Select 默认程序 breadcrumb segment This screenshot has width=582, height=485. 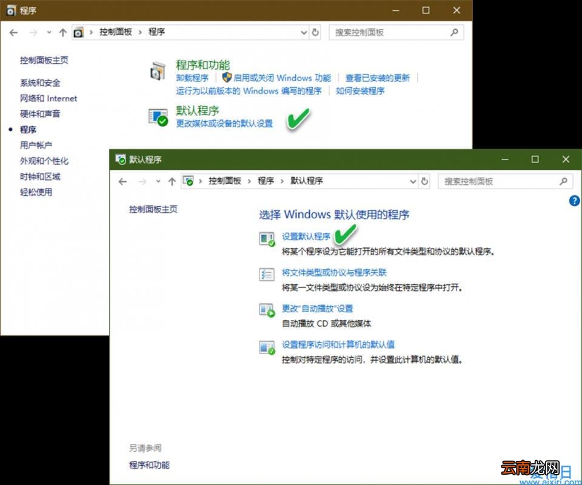point(307,181)
